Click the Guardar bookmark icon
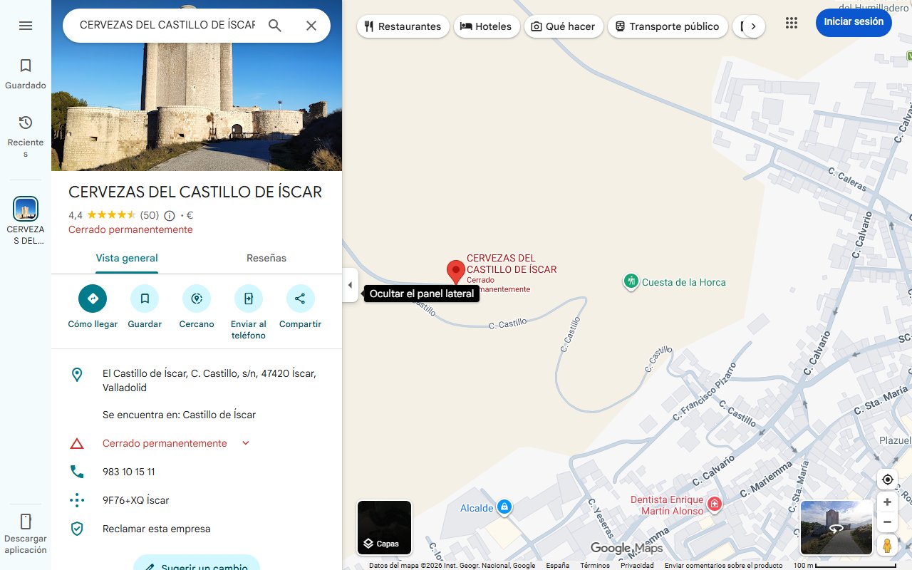 [145, 298]
